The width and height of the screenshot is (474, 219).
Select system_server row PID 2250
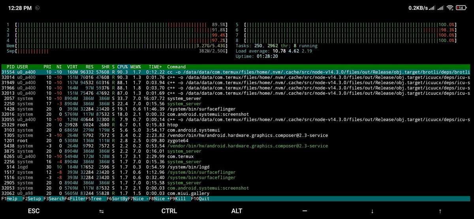pyautogui.click(x=236, y=104)
